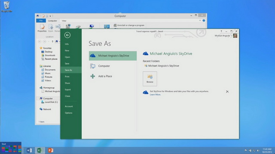Open the Learn More link about SkyDrive
The height and width of the screenshot is (154, 275).
pos(155,95)
